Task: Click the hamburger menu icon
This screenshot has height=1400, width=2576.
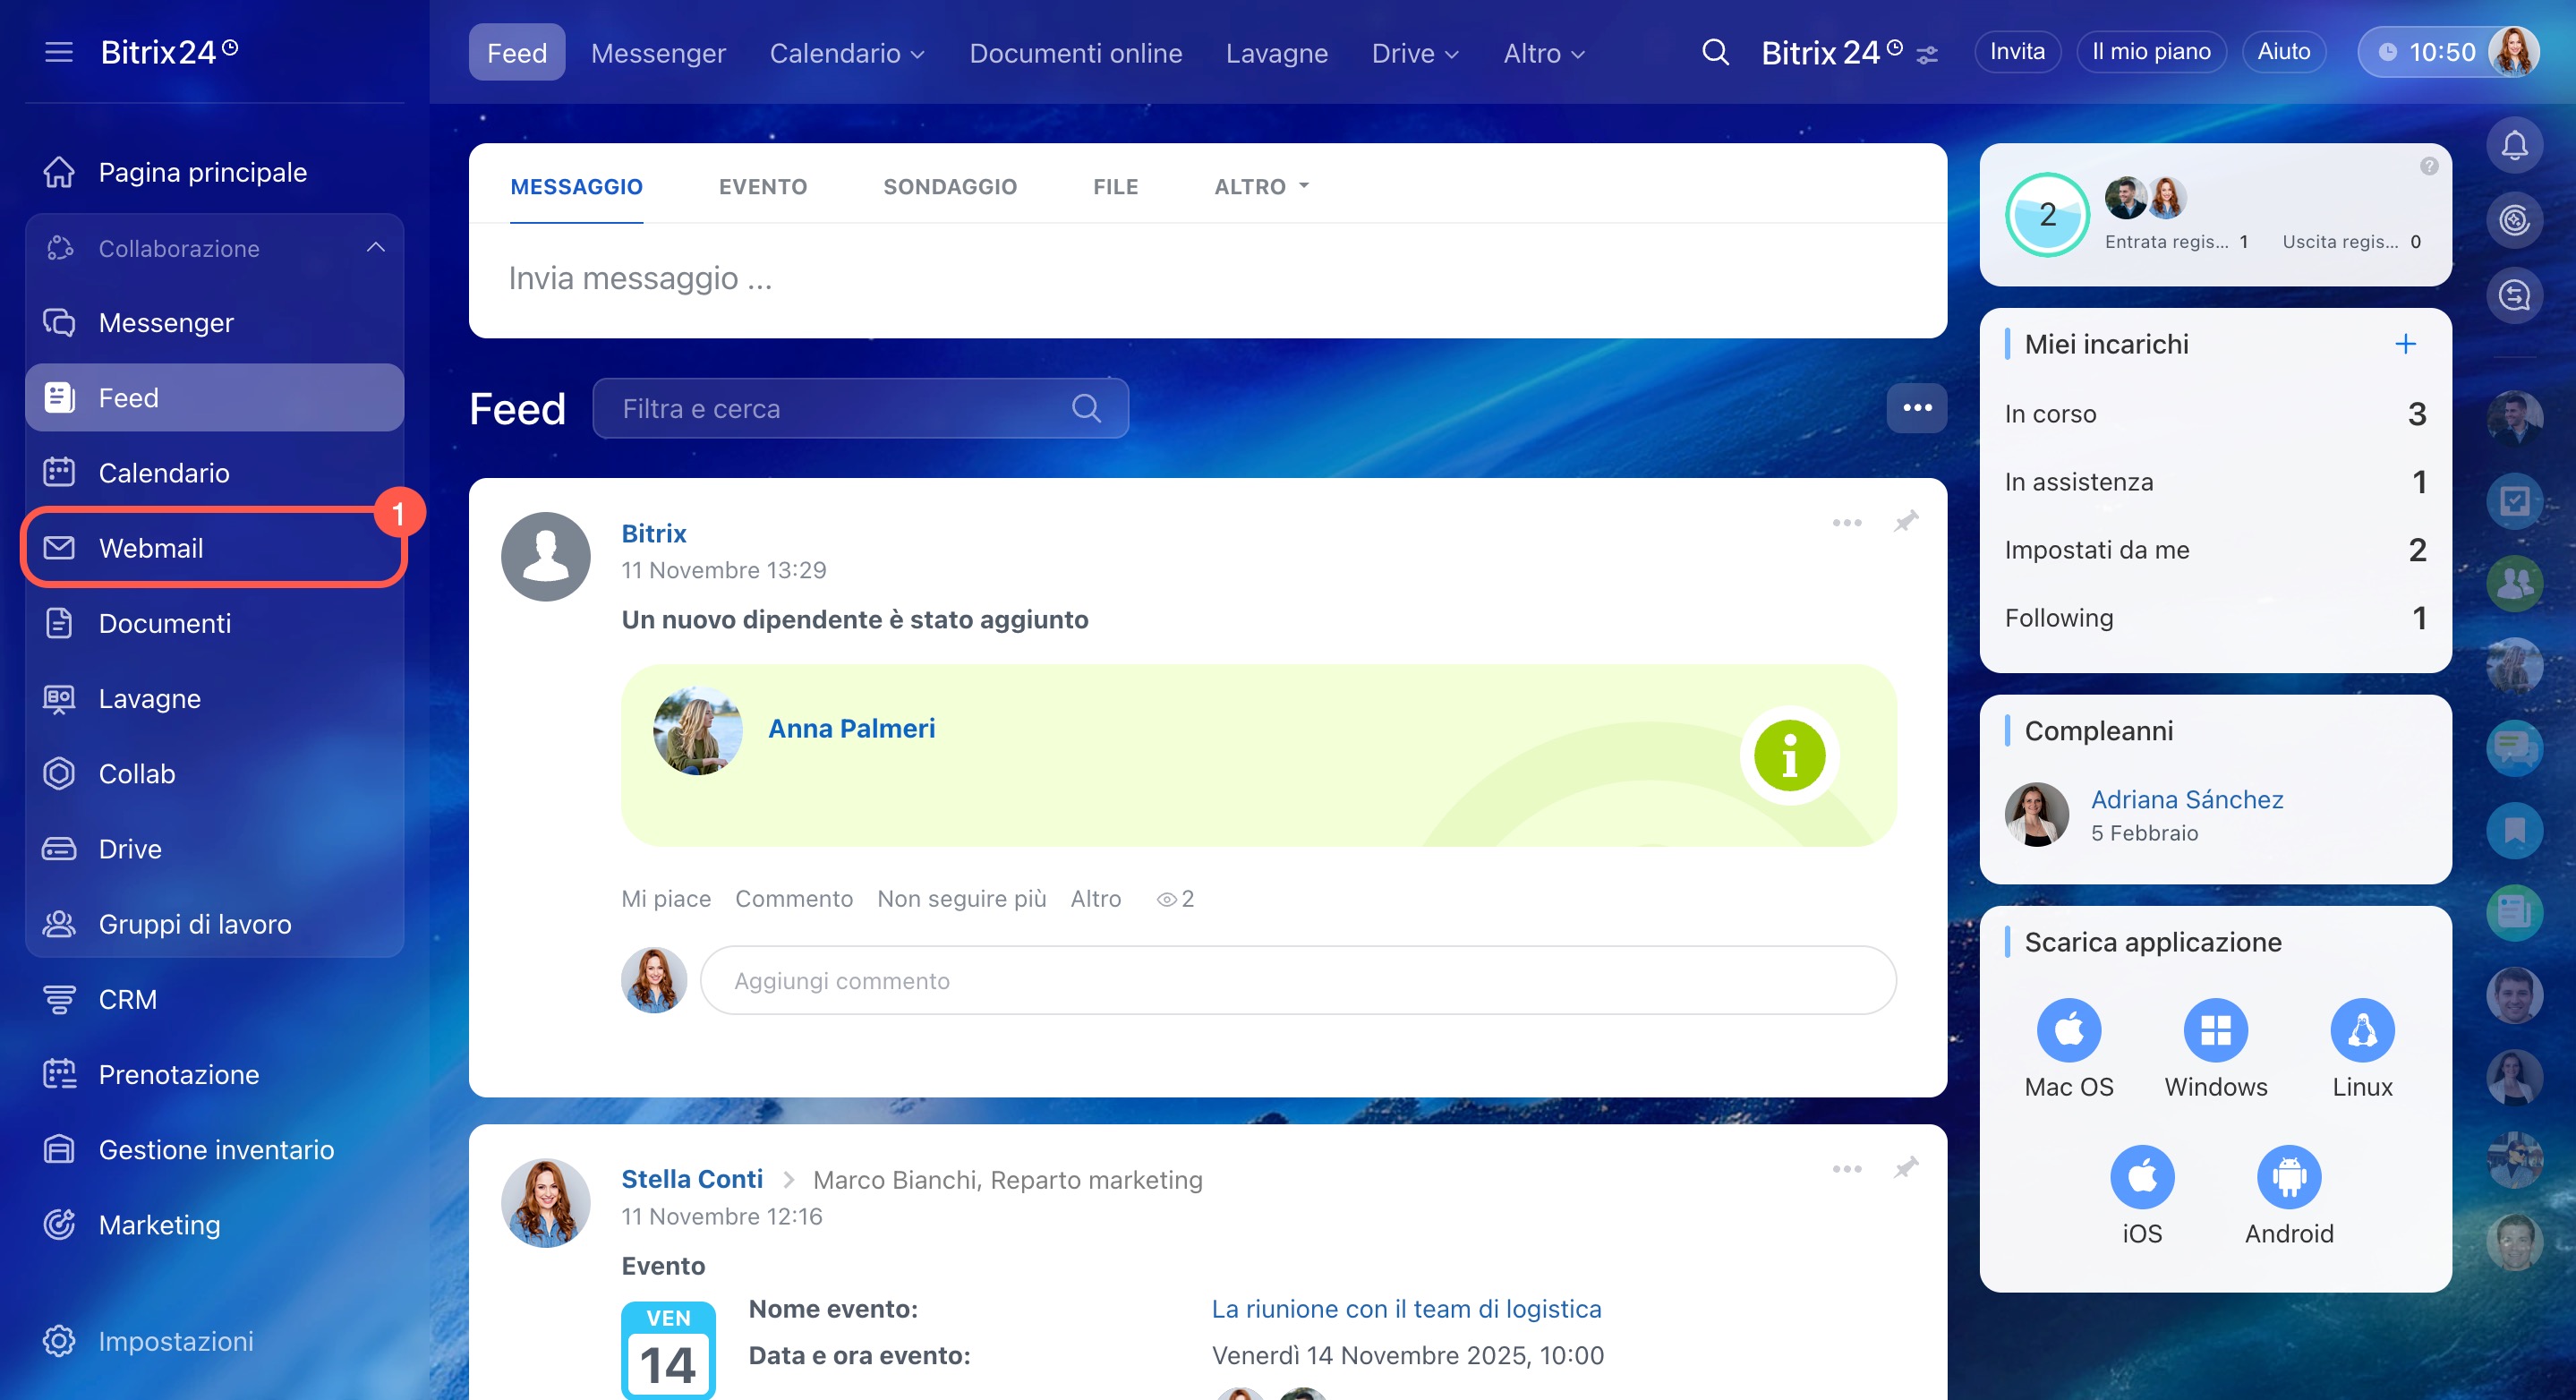Action: [59, 52]
